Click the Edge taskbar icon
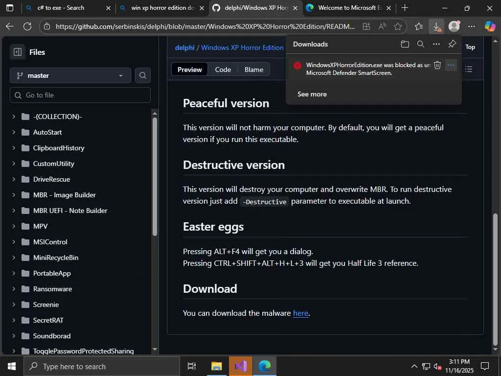The height and width of the screenshot is (376, 501). [265, 366]
